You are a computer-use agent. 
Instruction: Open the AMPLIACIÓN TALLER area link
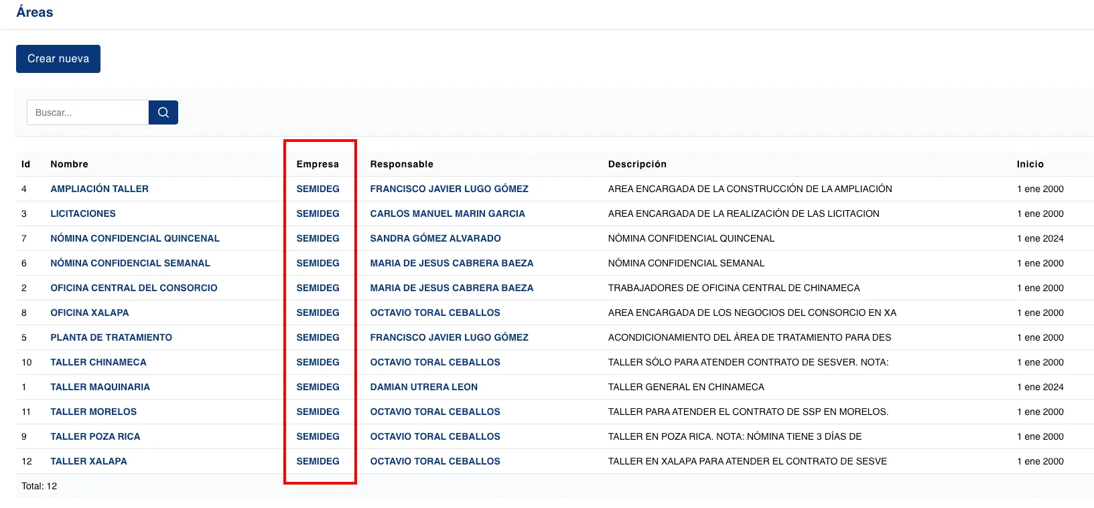coord(99,189)
